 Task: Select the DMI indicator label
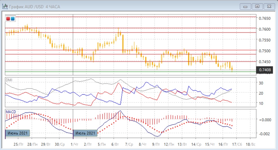(9, 80)
